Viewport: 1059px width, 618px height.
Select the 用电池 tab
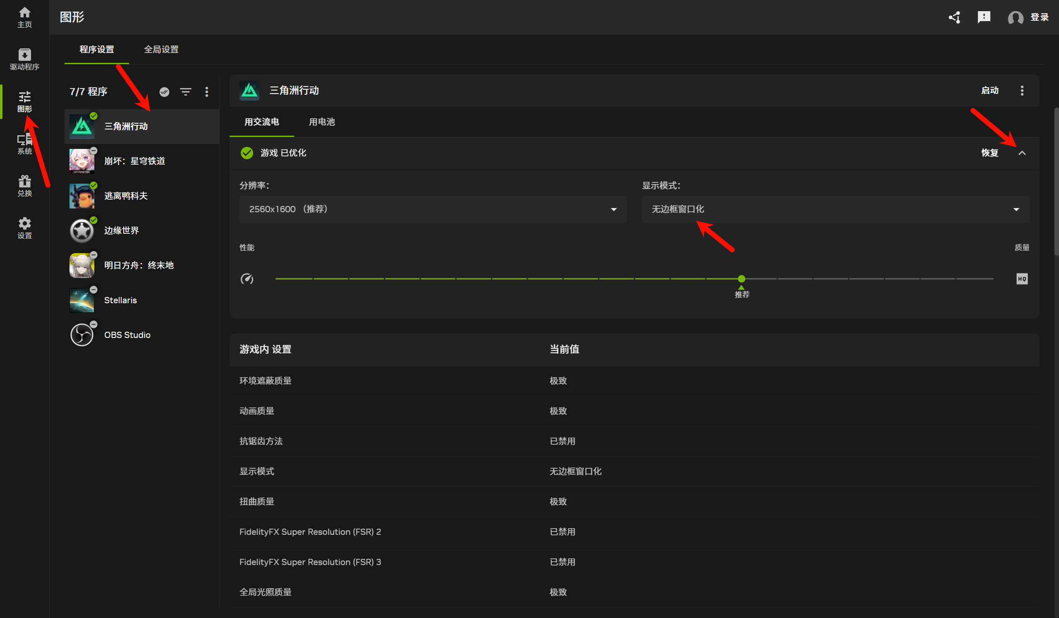[321, 122]
